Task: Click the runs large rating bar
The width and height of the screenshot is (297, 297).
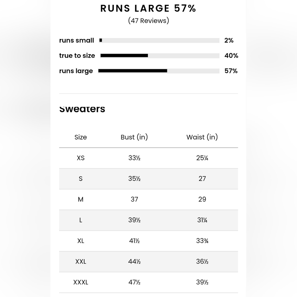Action: click(159, 71)
